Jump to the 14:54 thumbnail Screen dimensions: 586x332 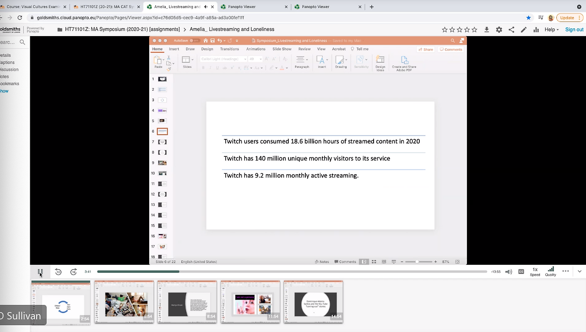(314, 302)
